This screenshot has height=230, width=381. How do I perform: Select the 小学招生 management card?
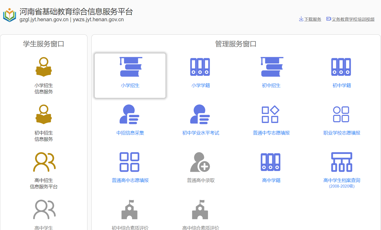[x=130, y=76]
